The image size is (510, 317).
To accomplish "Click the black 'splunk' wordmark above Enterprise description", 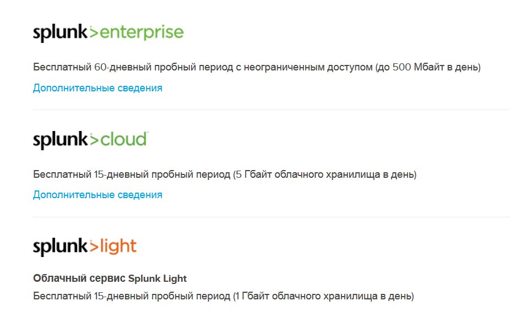I will click(60, 34).
